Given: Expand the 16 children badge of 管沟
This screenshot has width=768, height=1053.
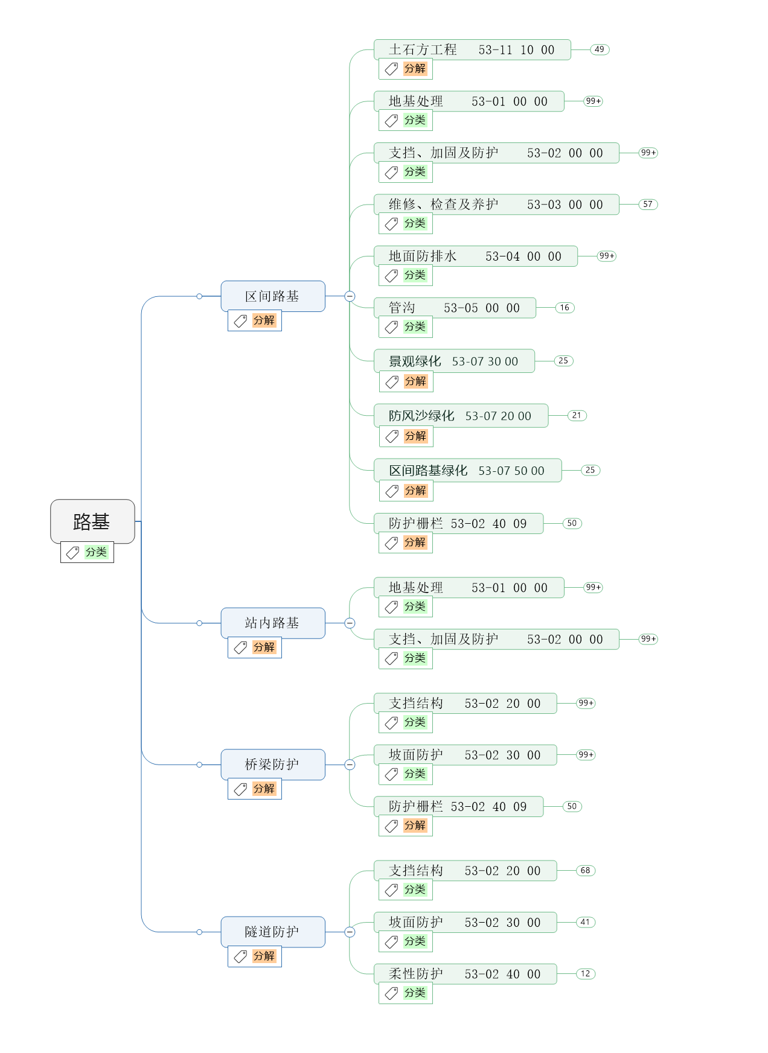Looking at the screenshot, I should (565, 308).
